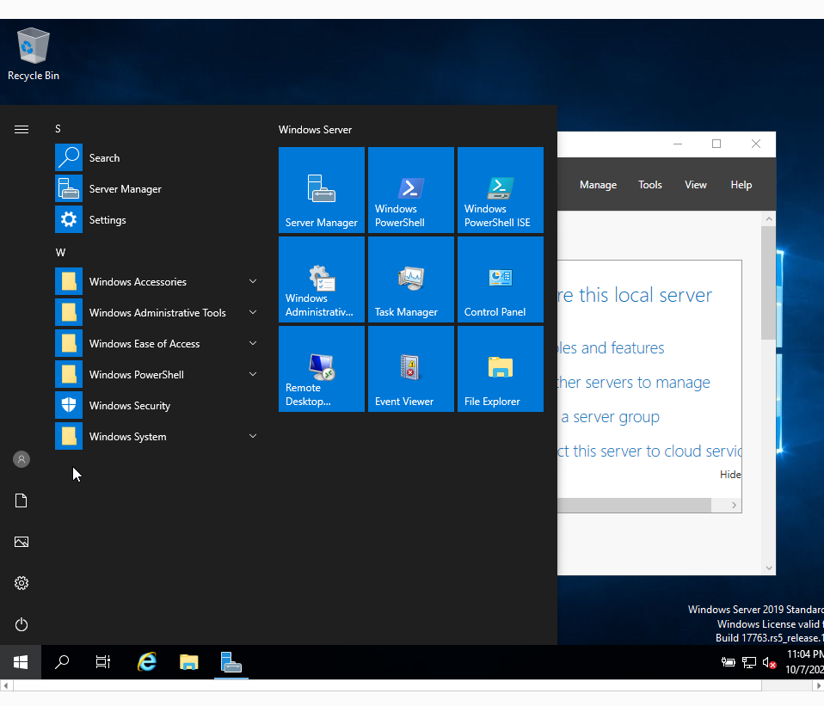Launch the Event Viewer tile

411,368
